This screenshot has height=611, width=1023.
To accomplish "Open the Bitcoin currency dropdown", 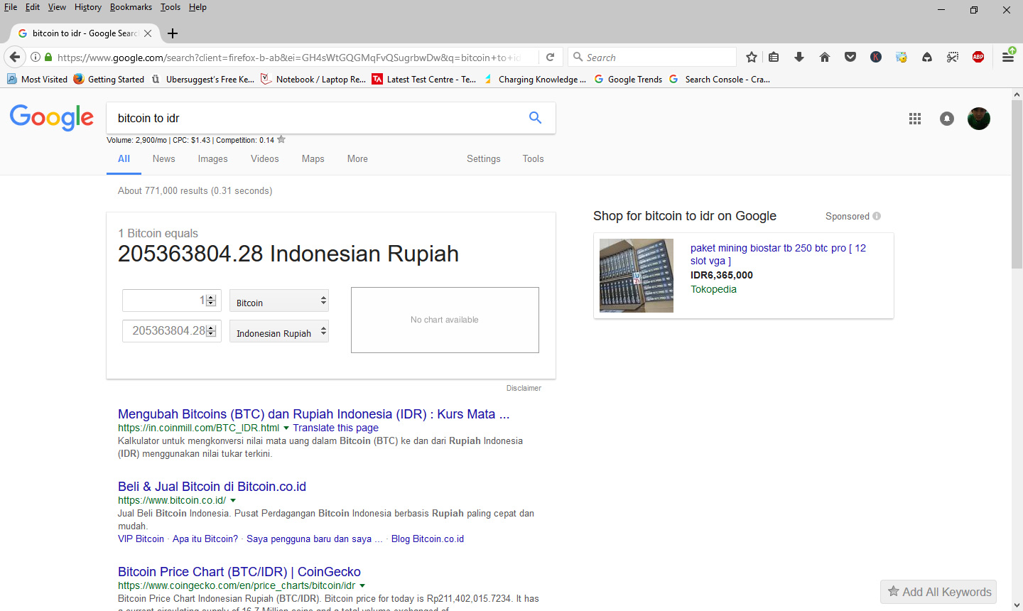I will (279, 301).
